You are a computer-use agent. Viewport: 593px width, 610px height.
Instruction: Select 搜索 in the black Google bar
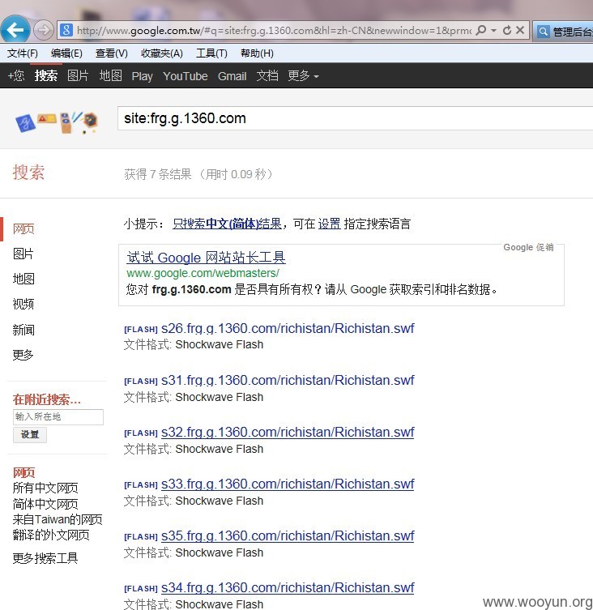click(x=46, y=75)
